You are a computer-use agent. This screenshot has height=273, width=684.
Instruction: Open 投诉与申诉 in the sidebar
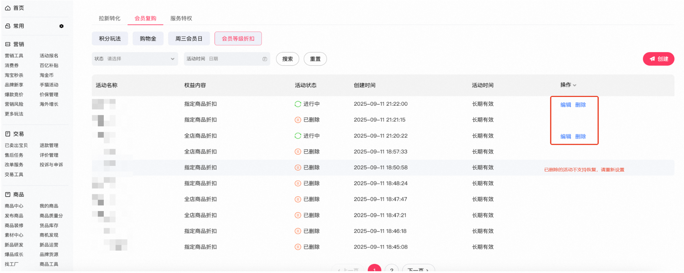(51, 164)
